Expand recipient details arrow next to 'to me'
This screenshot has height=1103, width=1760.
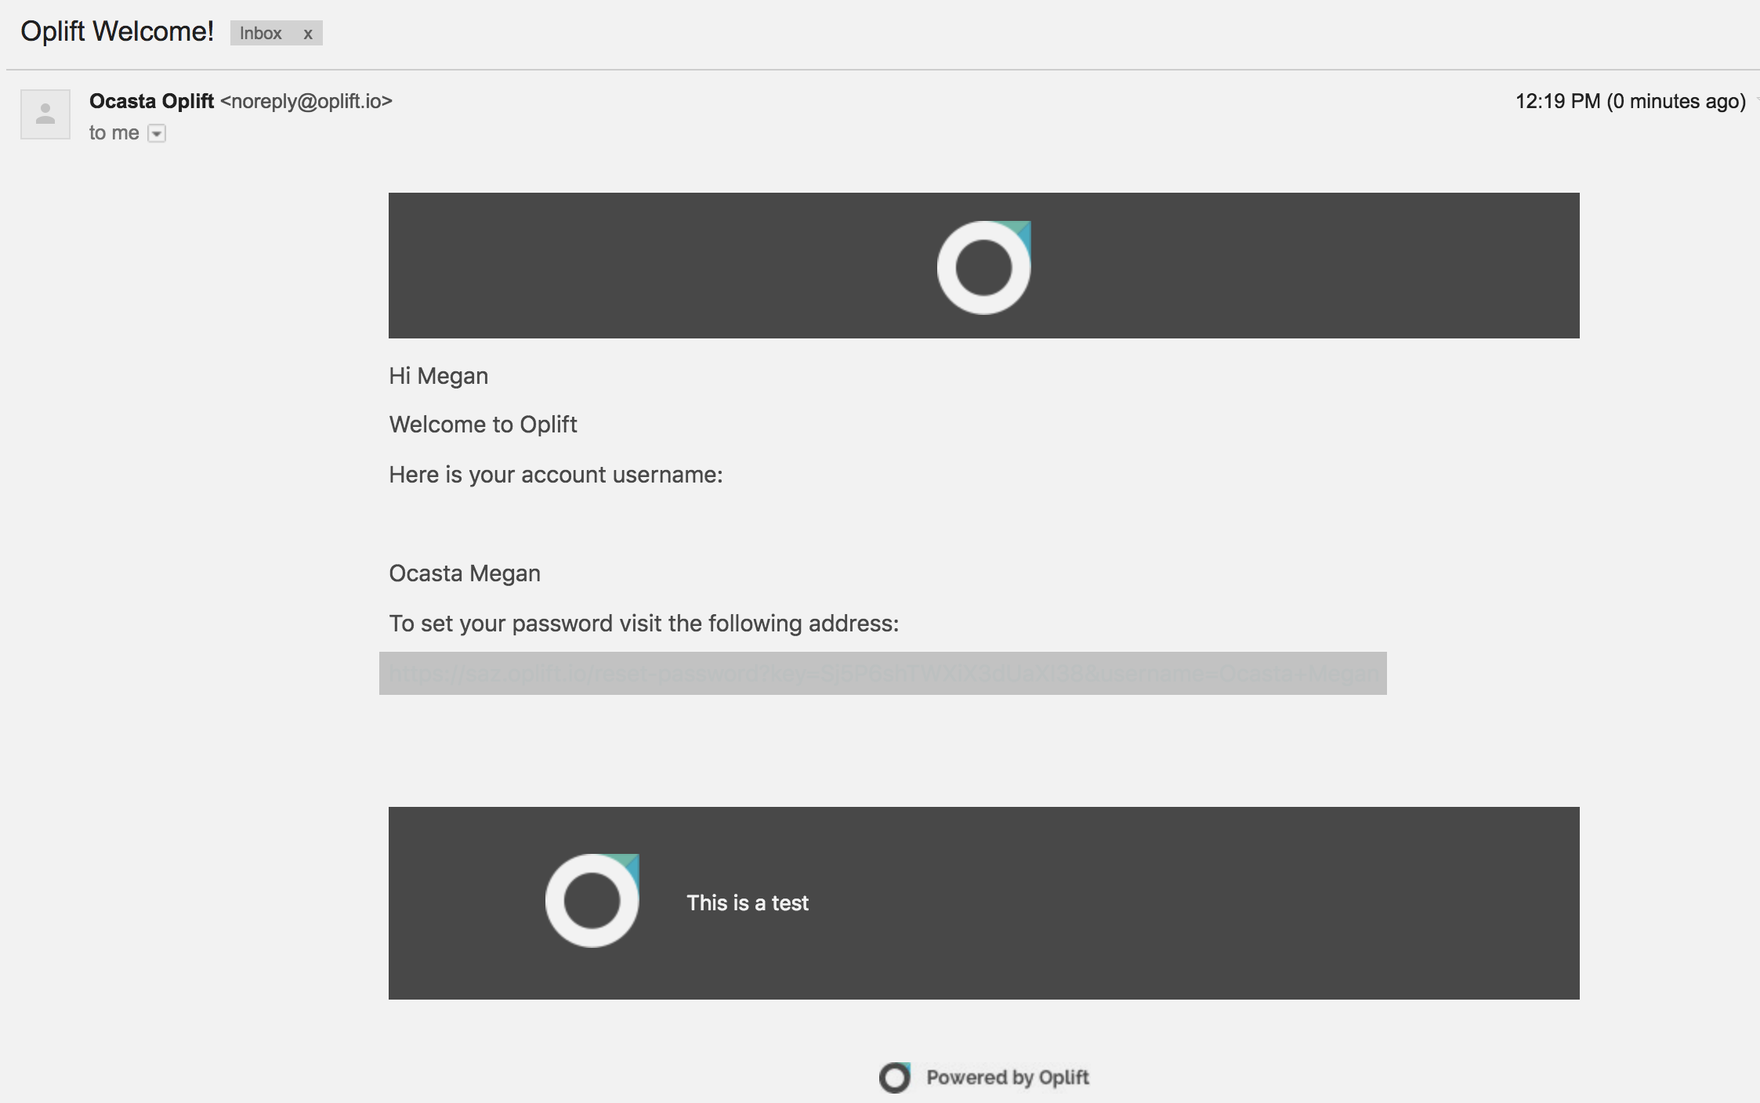tap(157, 134)
